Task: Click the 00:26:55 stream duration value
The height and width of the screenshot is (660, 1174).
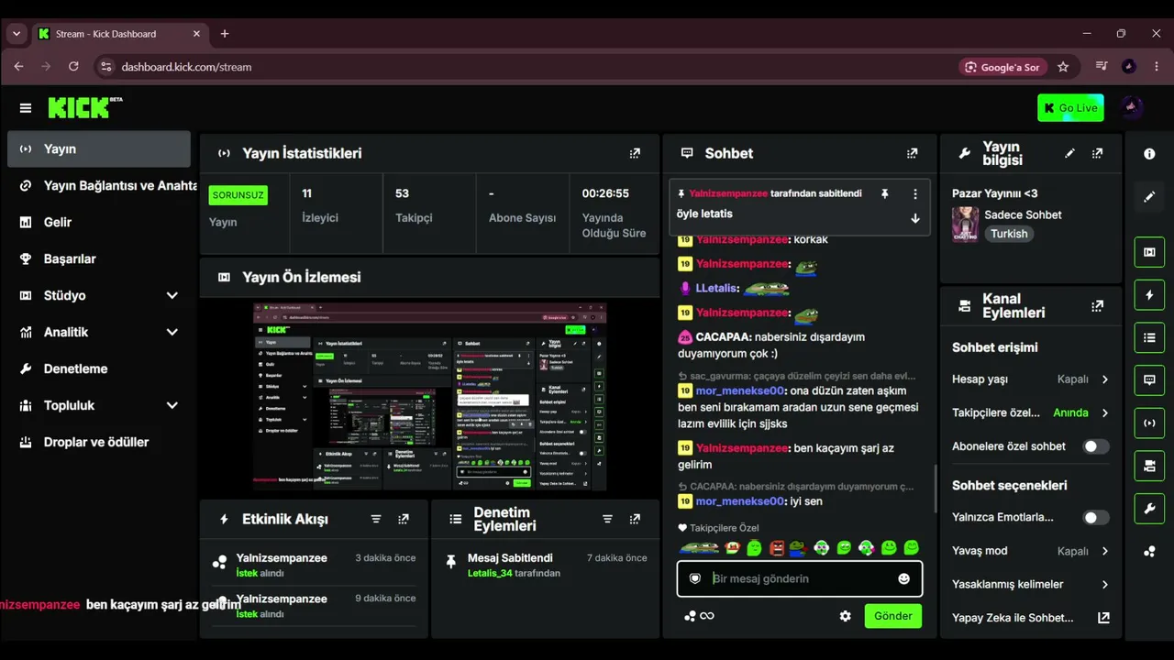Action: point(605,193)
